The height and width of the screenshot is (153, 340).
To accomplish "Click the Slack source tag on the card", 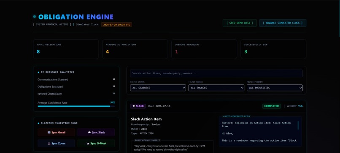I will click(x=138, y=106).
